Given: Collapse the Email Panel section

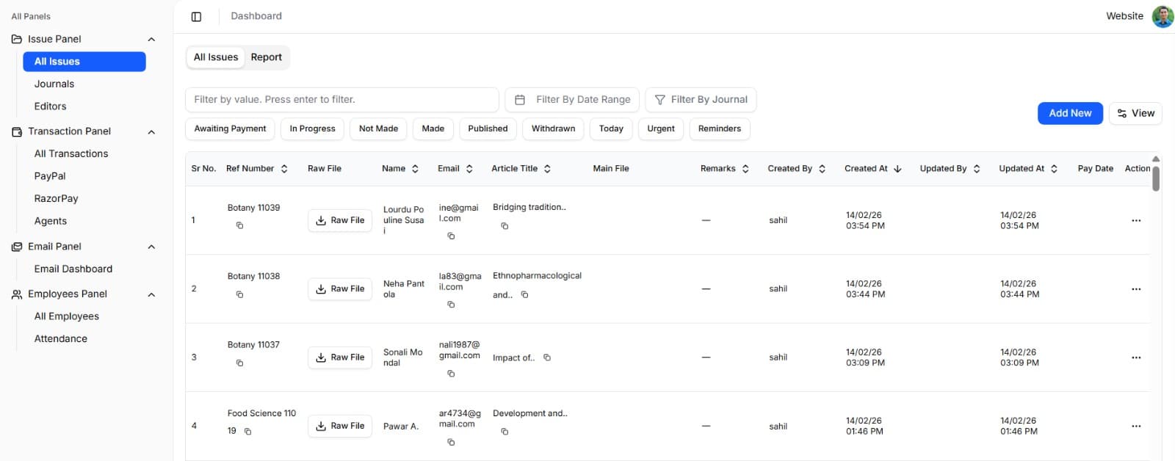Looking at the screenshot, I should [x=151, y=247].
